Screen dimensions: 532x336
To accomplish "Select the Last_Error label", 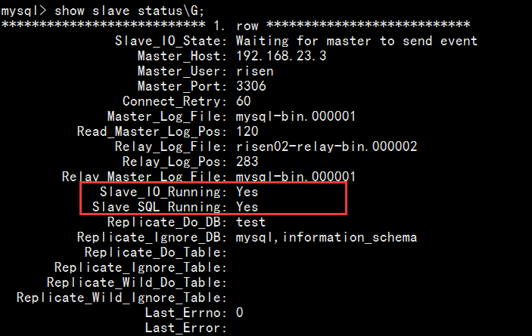I will click(185, 328).
